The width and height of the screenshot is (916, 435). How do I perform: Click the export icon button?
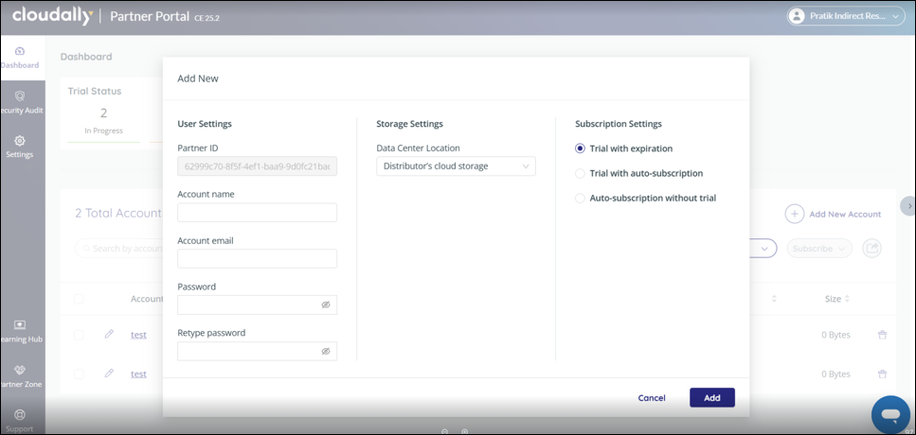[871, 249]
